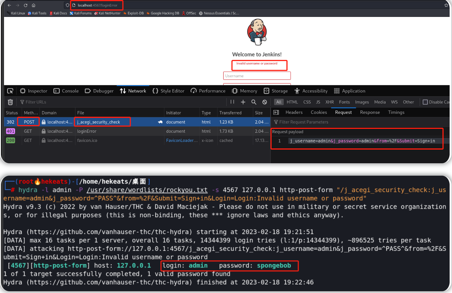Open the Style Editor tab
452x293 pixels.
point(168,91)
